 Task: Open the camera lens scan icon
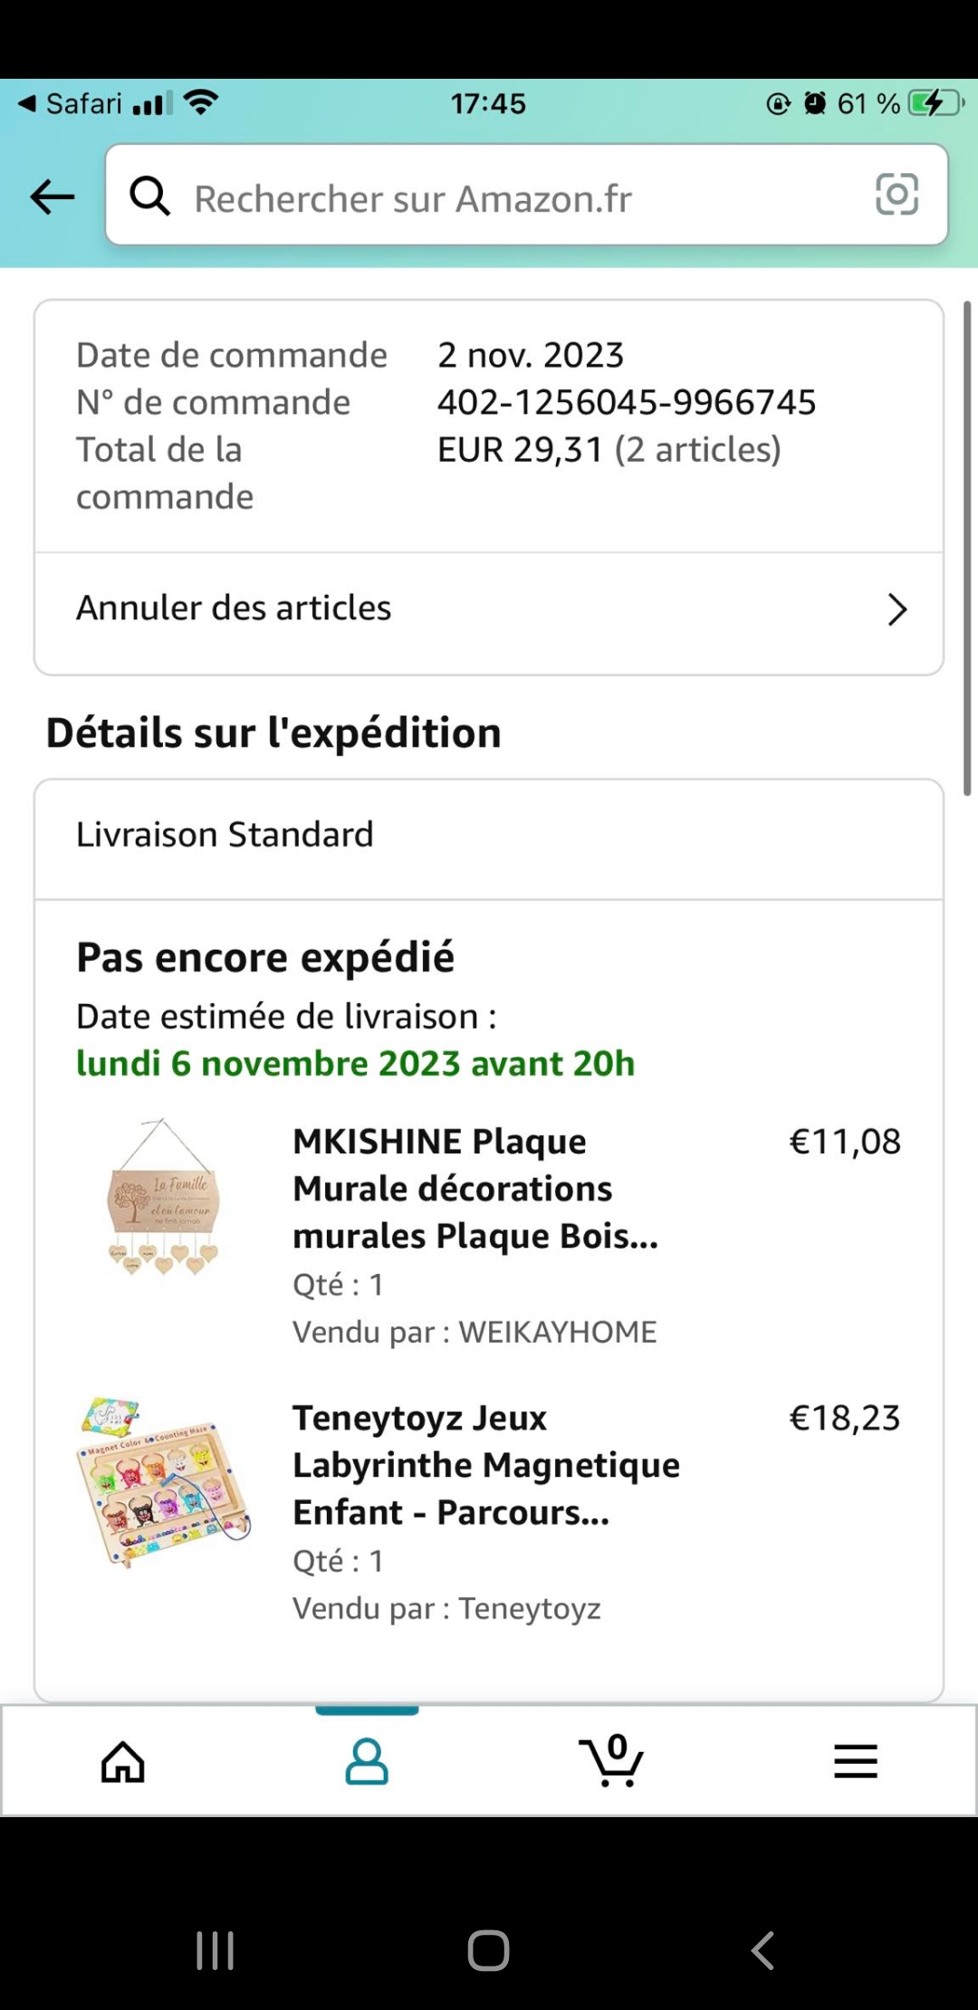point(896,195)
